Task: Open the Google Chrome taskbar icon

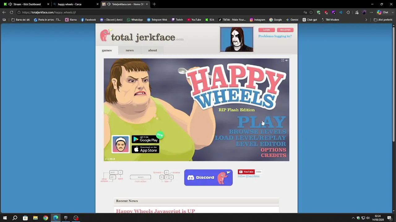Action: pyautogui.click(x=45, y=218)
